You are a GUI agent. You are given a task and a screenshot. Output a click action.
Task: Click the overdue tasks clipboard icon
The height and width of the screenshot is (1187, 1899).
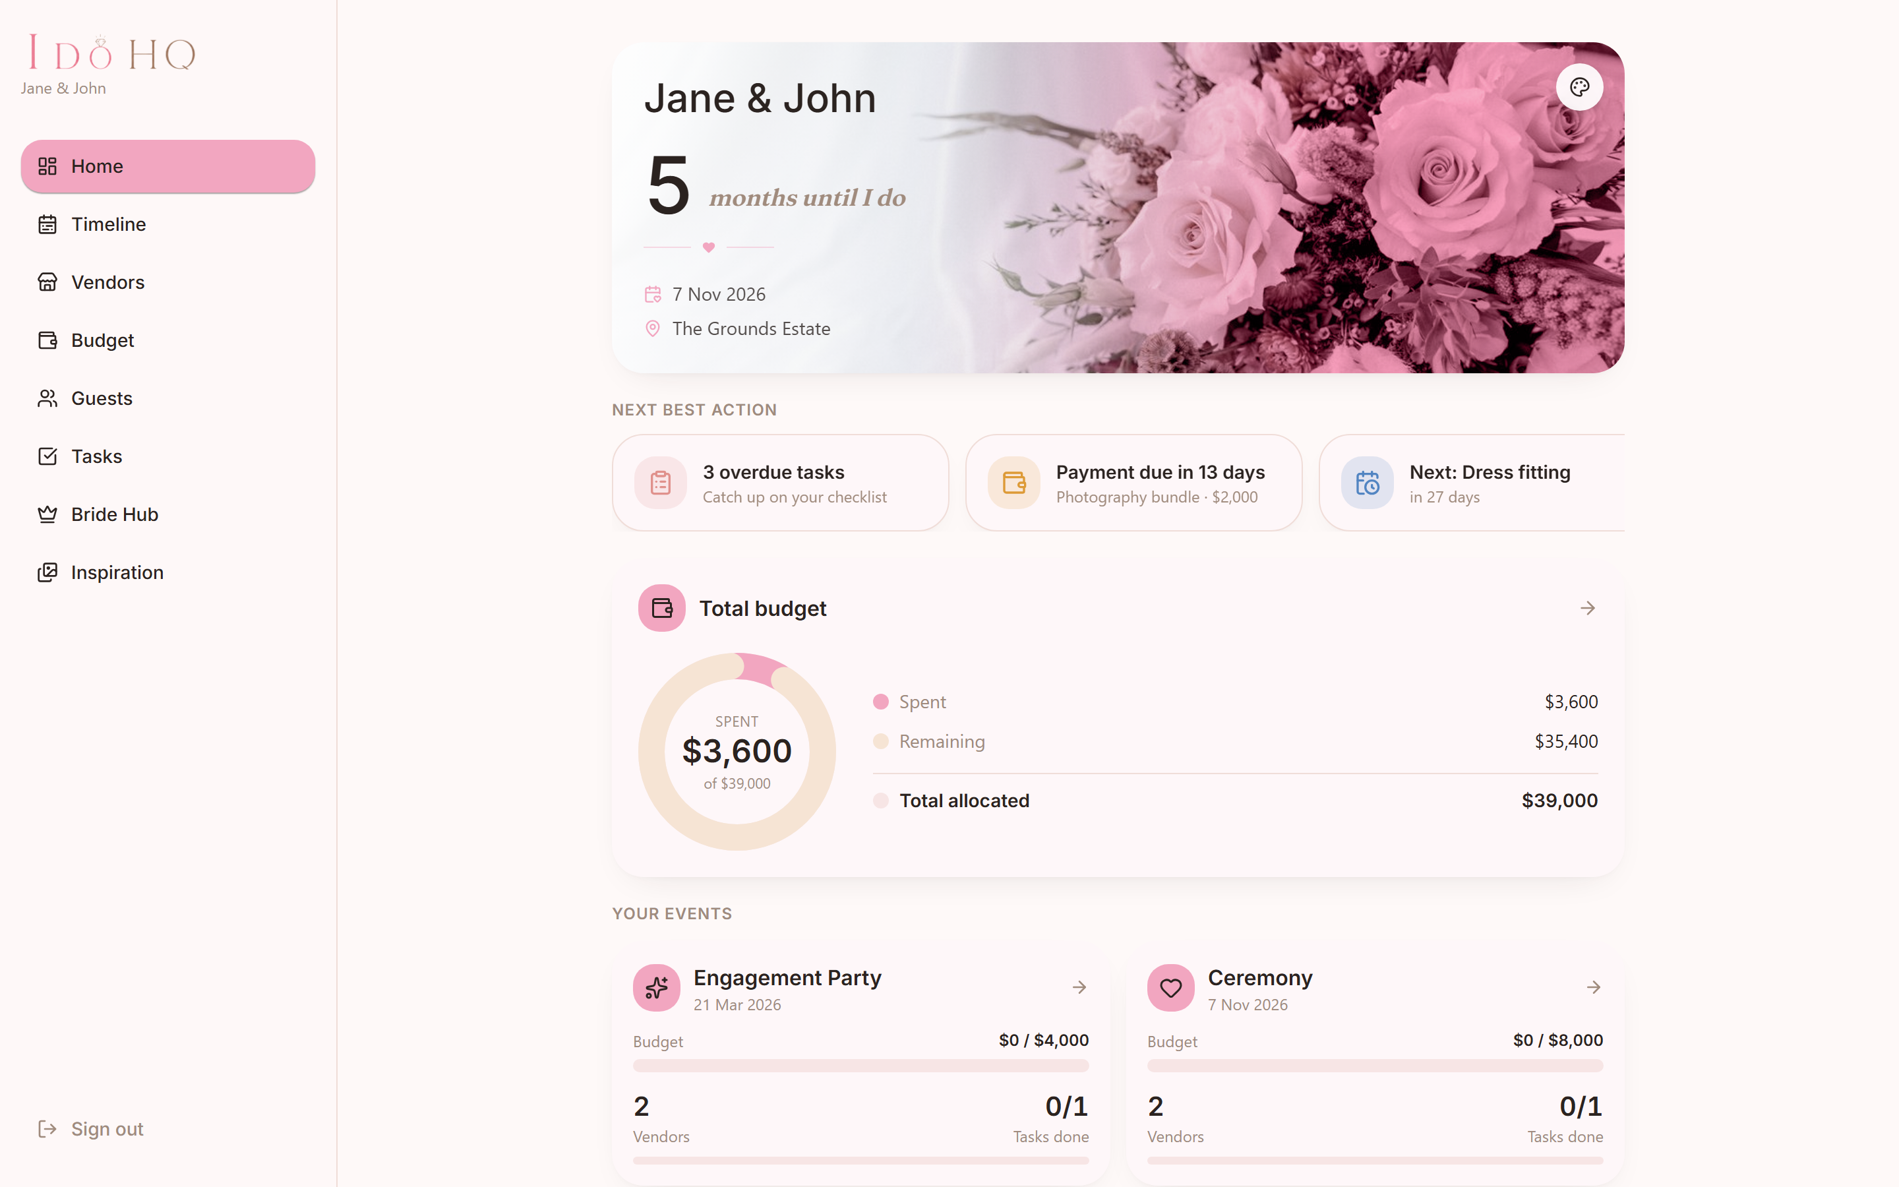pos(661,483)
